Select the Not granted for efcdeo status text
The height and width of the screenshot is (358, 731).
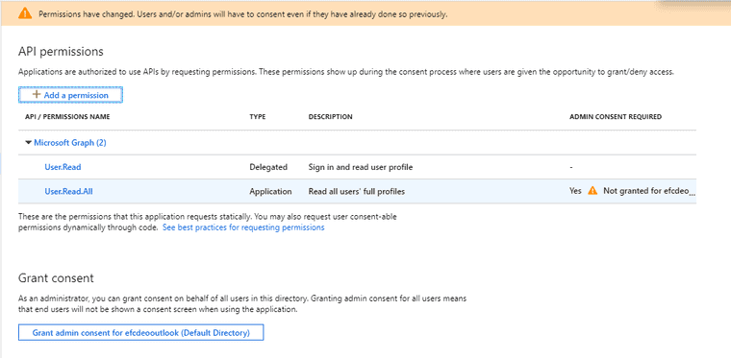click(649, 191)
